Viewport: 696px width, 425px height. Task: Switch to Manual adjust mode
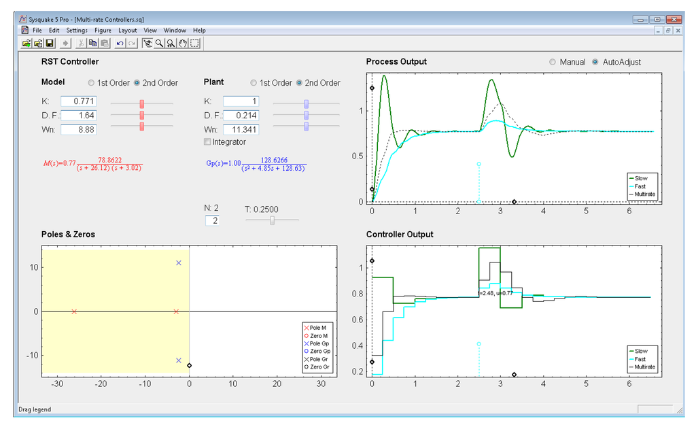[x=553, y=62]
